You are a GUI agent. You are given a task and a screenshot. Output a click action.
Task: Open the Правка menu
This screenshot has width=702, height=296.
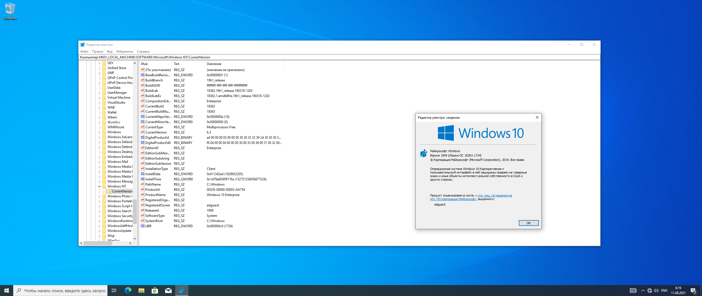point(98,52)
